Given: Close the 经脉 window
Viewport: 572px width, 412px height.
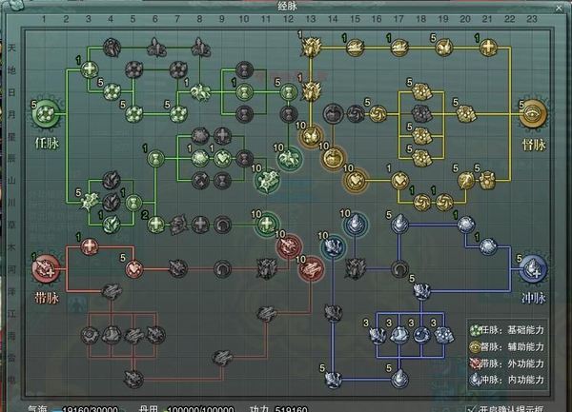Looking at the screenshot, I should coord(558,8).
